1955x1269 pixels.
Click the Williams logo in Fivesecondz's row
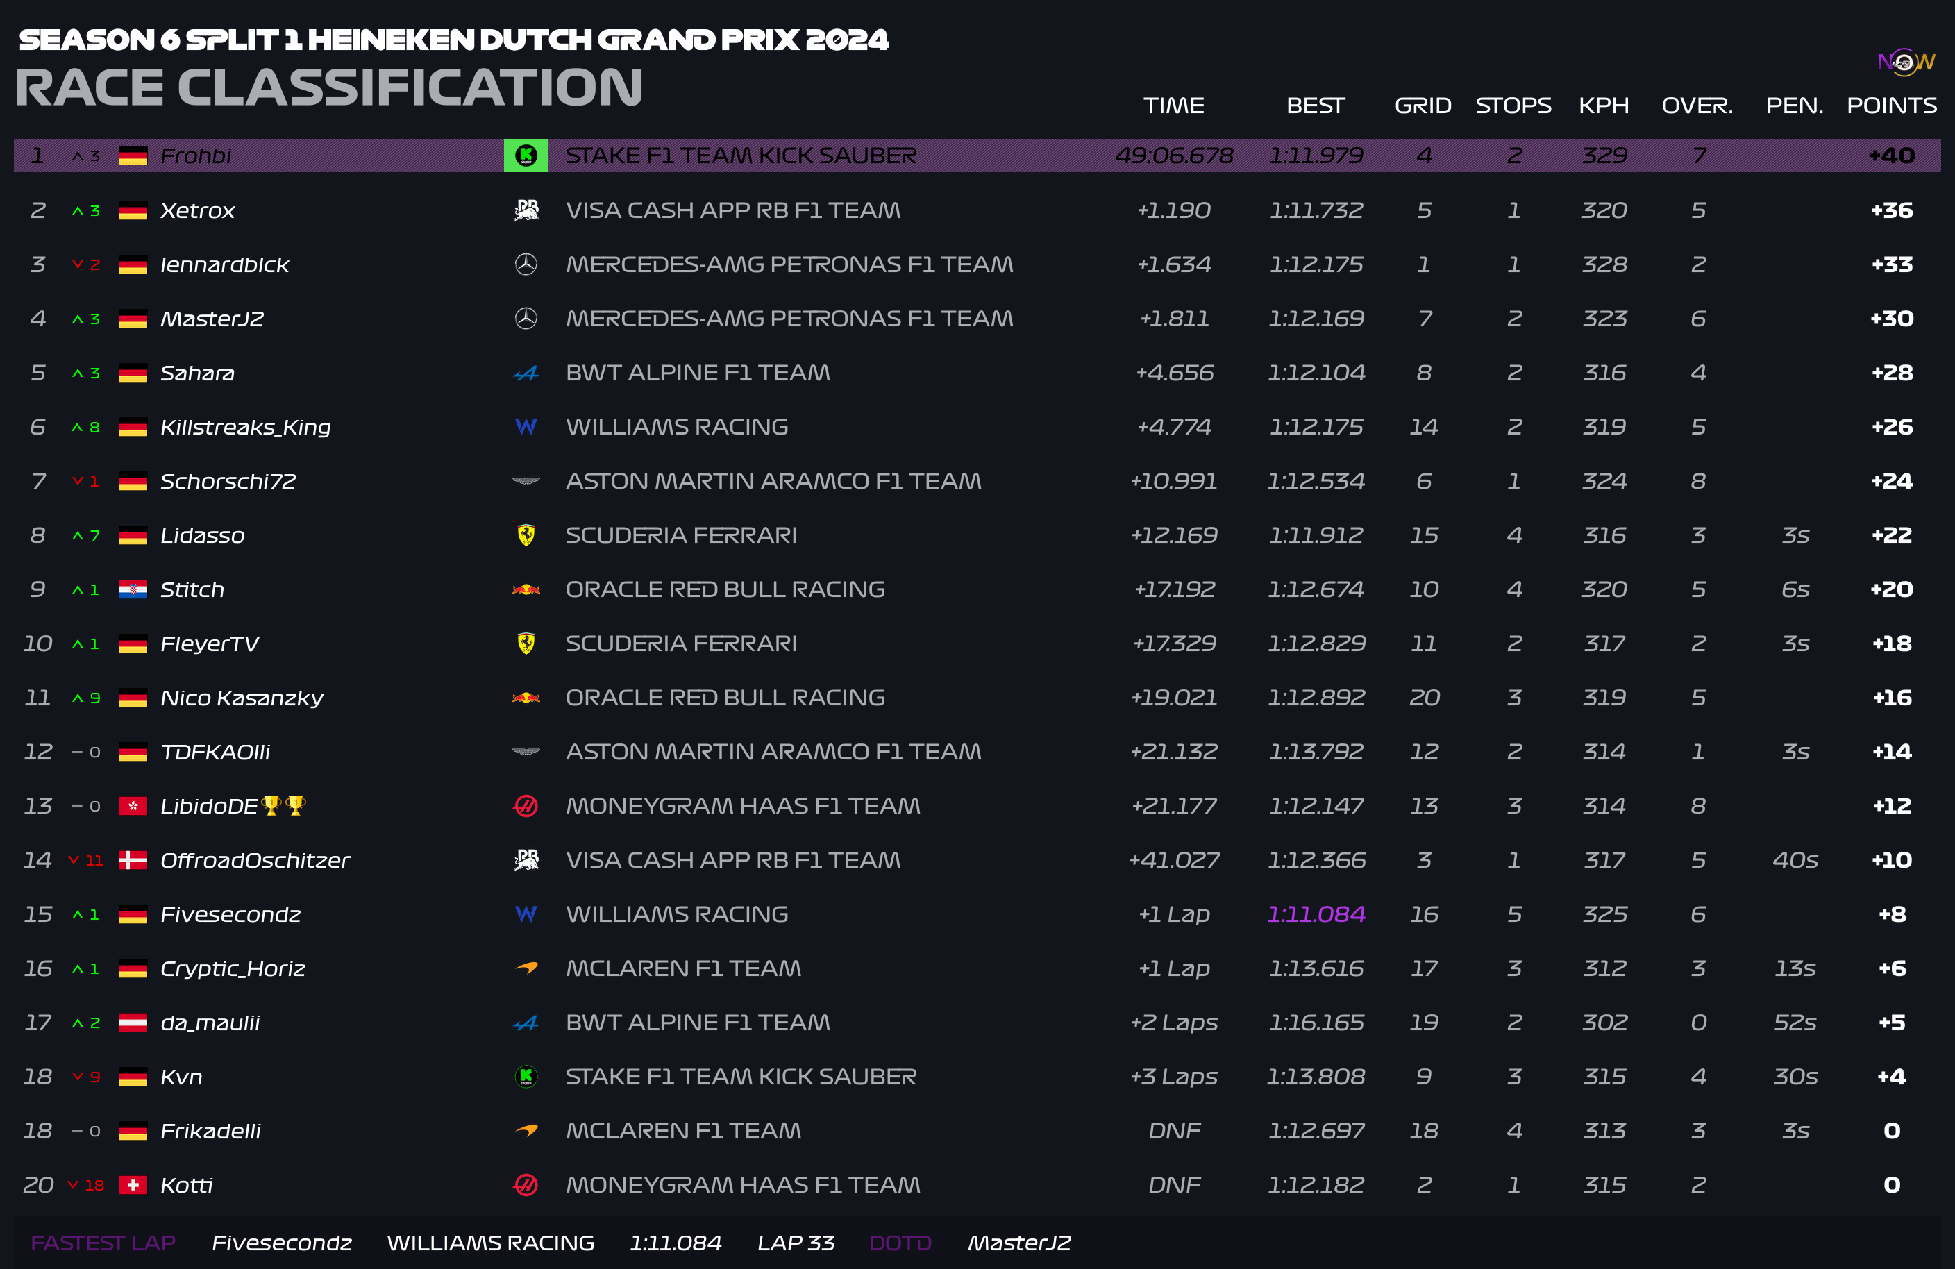[x=526, y=914]
